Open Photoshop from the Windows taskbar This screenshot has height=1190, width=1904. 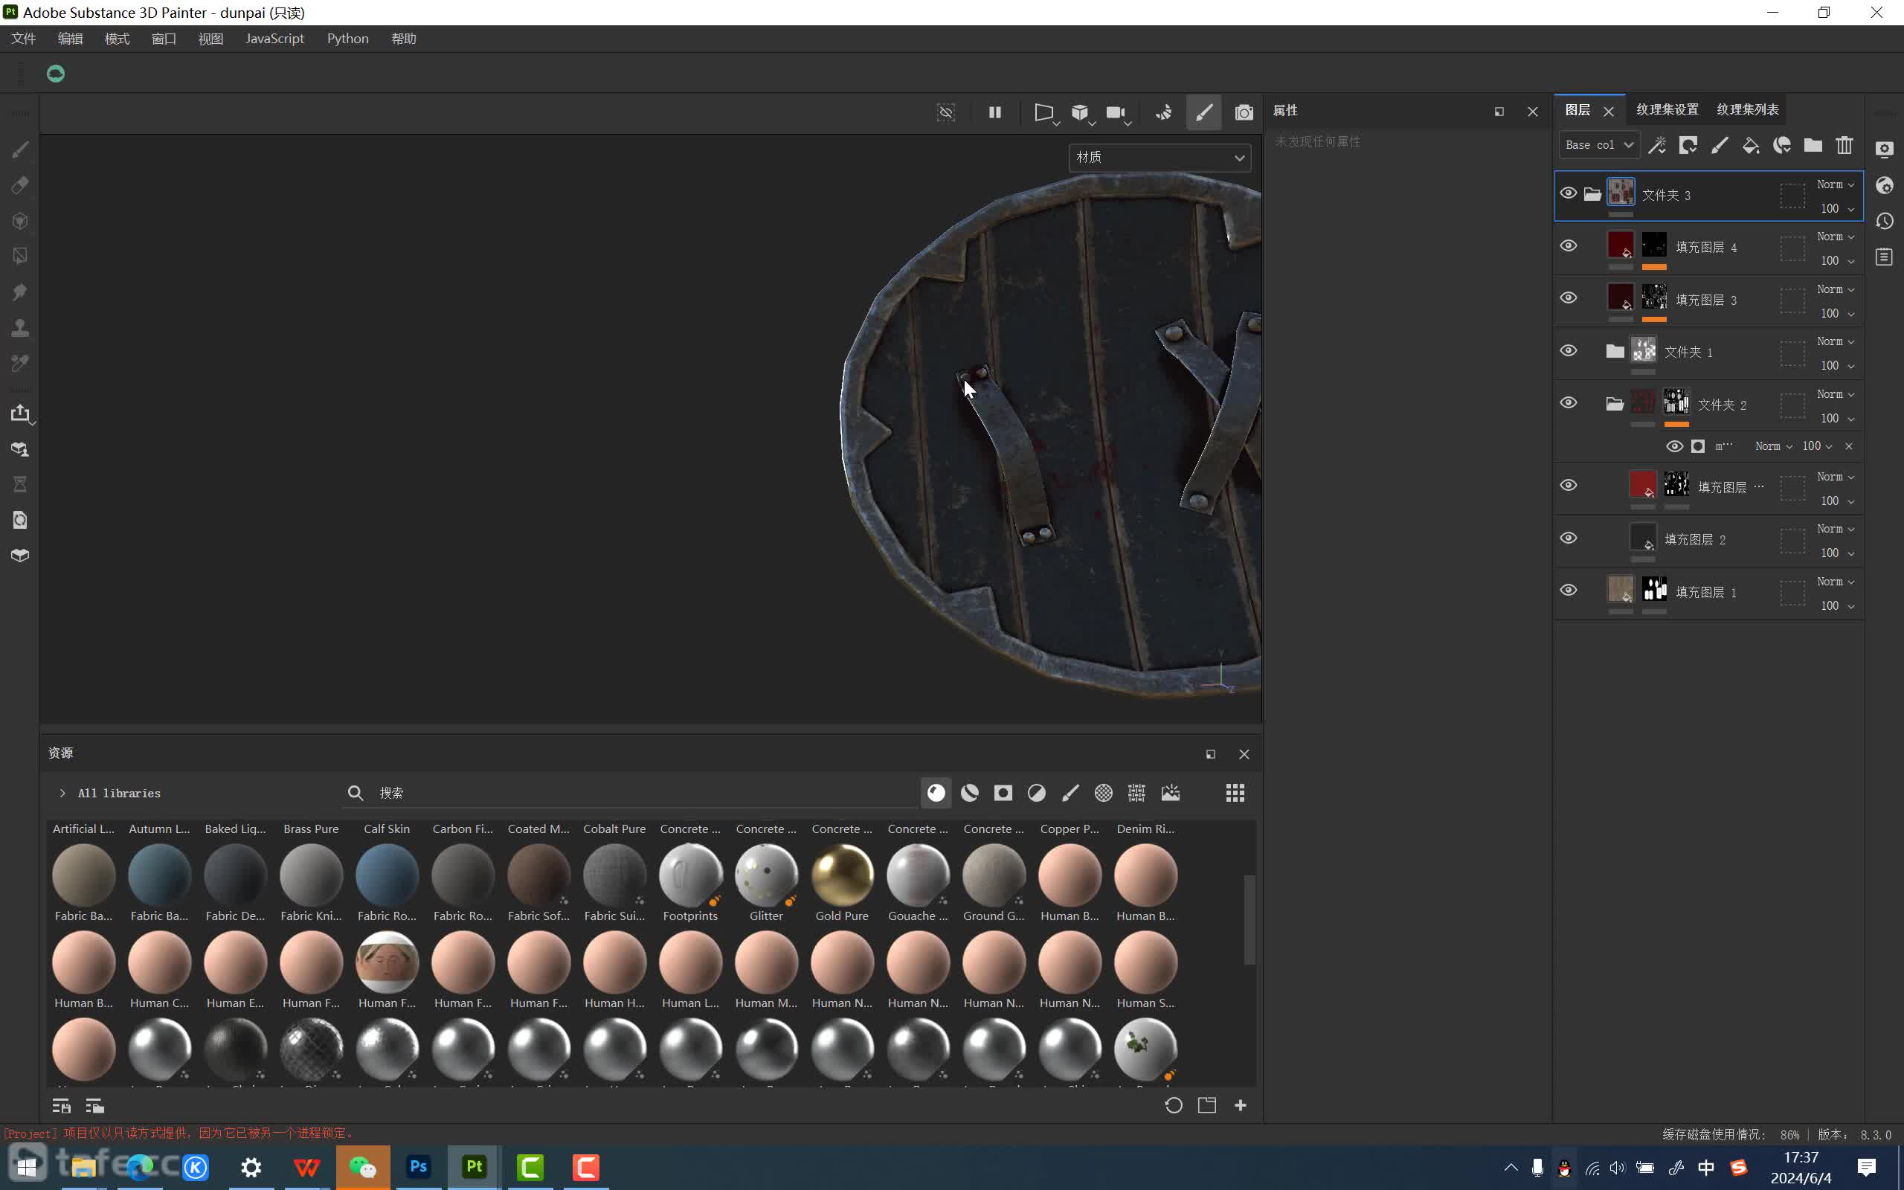click(419, 1166)
